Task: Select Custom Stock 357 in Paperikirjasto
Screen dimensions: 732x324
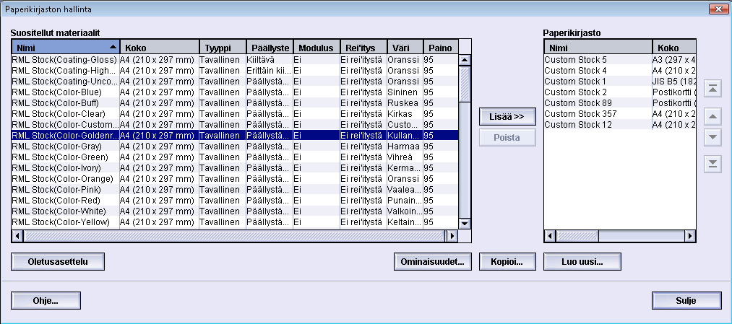Action: tap(620, 114)
